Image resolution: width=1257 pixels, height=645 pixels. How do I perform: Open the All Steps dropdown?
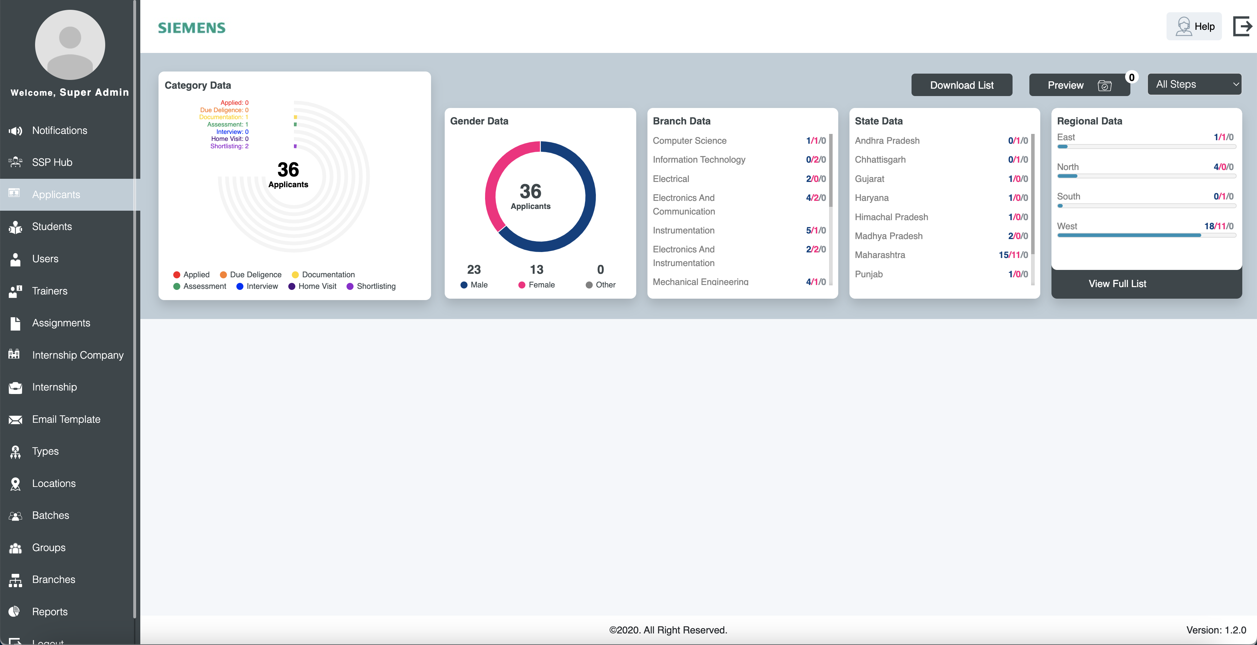point(1194,84)
